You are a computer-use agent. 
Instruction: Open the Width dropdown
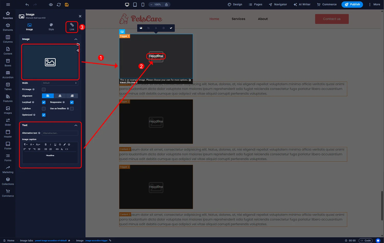coord(60,83)
